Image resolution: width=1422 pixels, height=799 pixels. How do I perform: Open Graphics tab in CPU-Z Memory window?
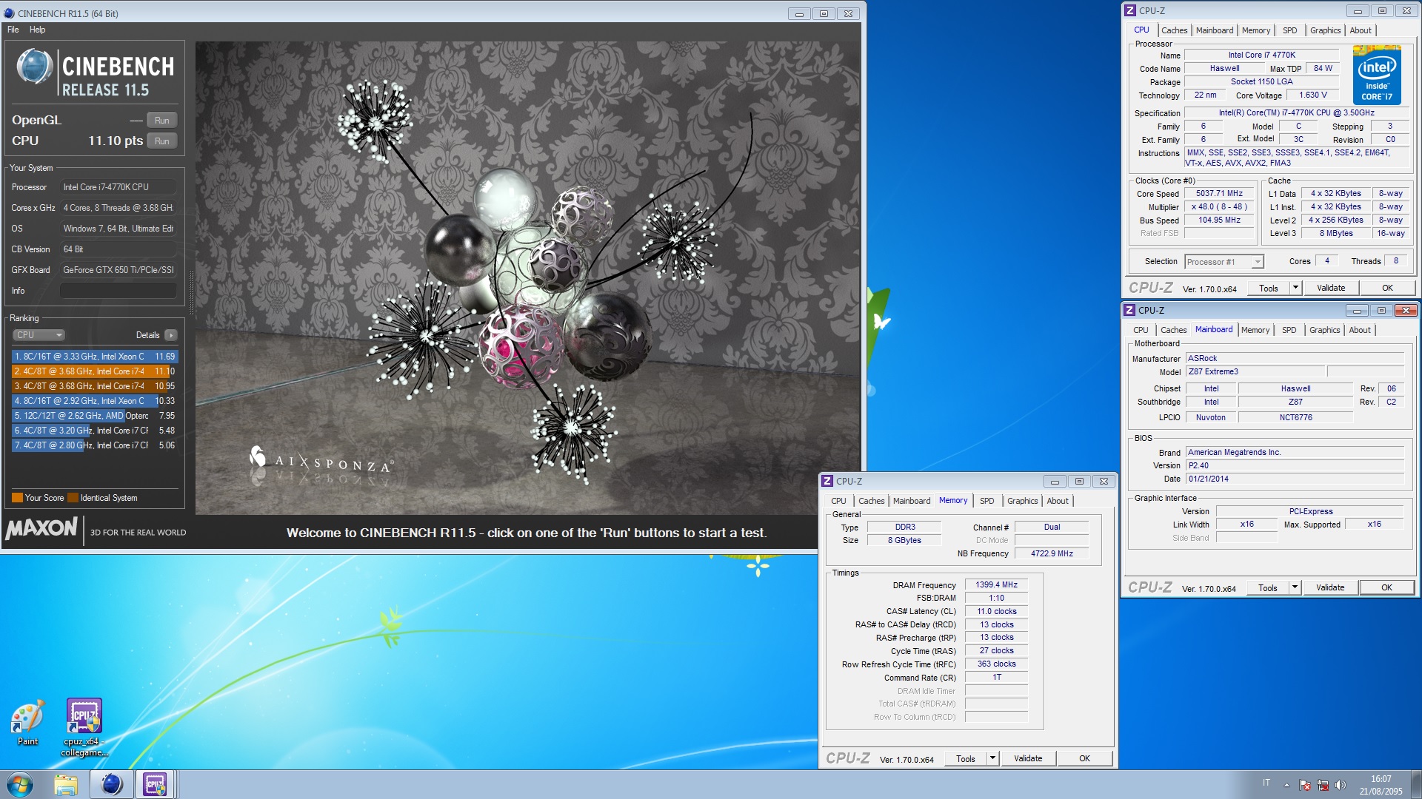coord(1022,501)
